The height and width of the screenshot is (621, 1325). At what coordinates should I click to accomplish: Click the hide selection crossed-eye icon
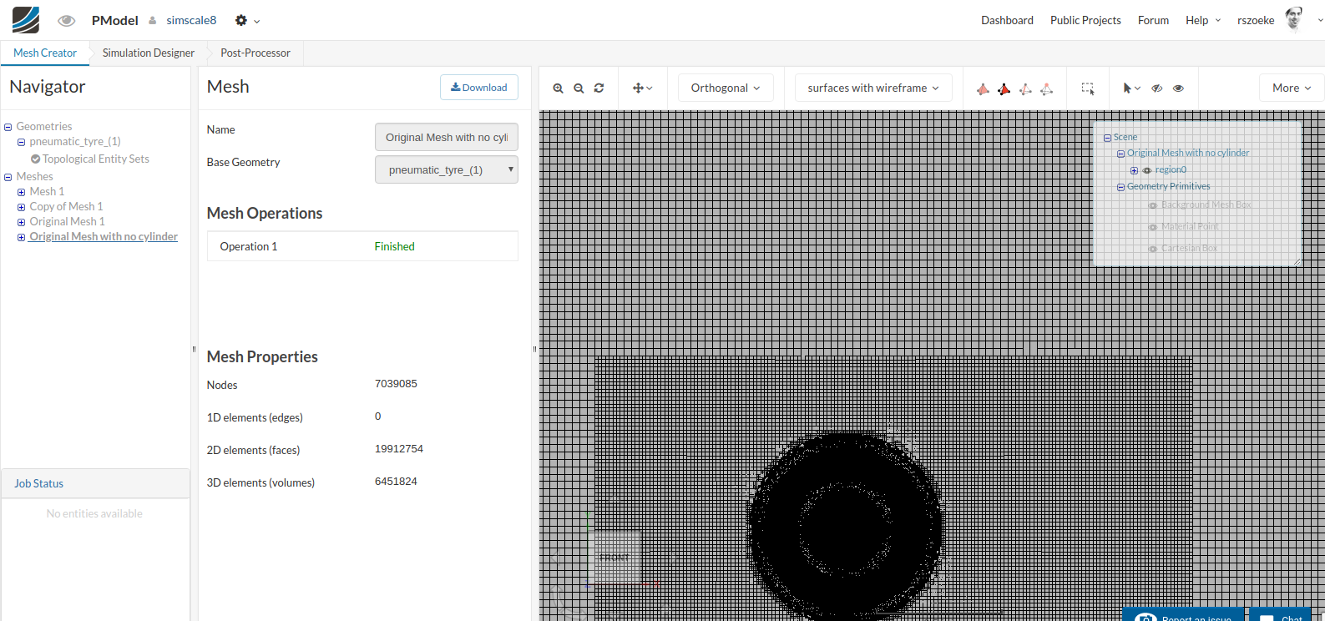(x=1156, y=88)
